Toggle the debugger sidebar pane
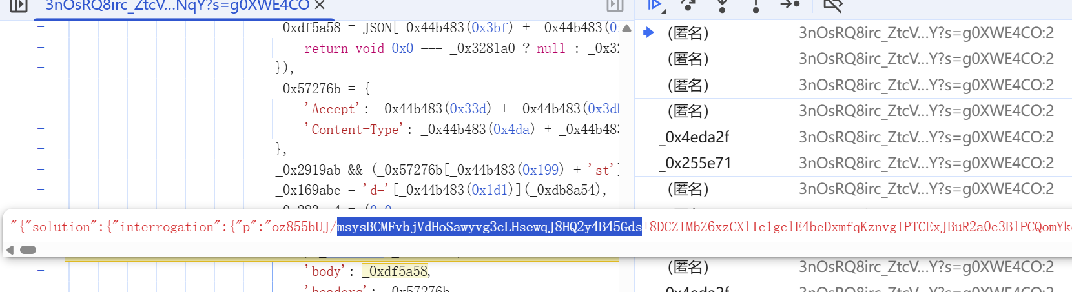This screenshot has width=1072, height=292. click(x=615, y=5)
